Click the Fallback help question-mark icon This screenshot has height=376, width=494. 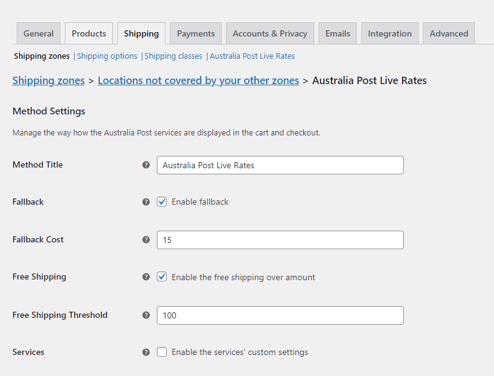click(146, 202)
